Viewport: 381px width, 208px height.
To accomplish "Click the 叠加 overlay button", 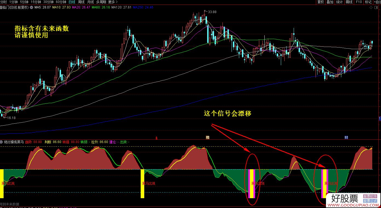I will point(330,2).
